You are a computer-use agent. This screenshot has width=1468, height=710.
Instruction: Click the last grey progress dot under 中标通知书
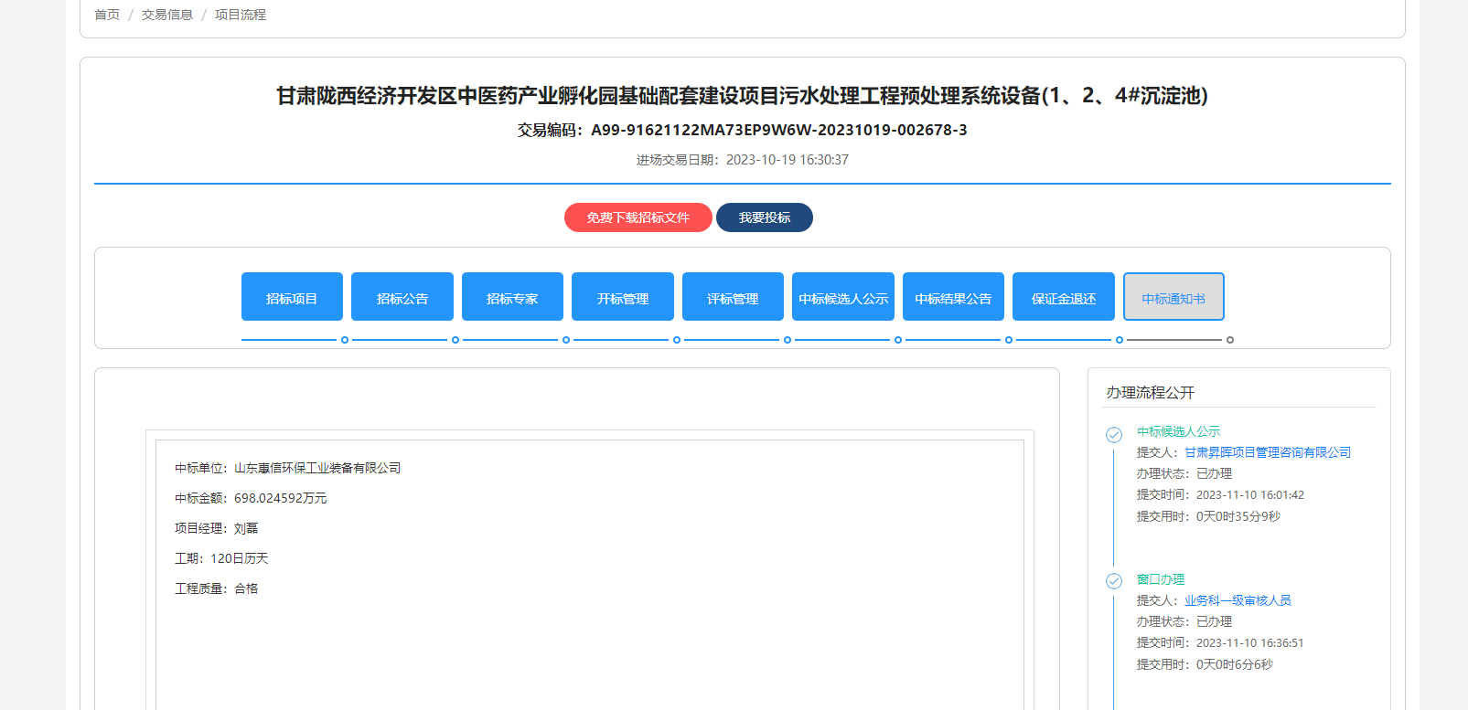click(1229, 340)
